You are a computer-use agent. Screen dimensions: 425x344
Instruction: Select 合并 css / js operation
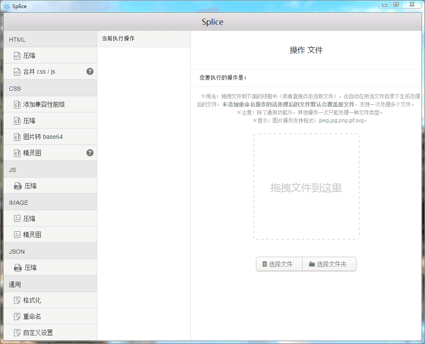coord(51,72)
